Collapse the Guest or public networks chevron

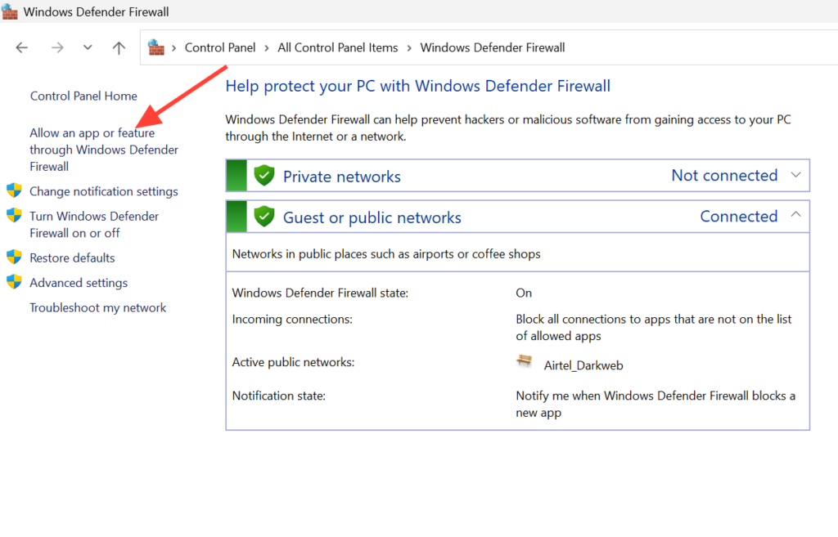coord(795,215)
